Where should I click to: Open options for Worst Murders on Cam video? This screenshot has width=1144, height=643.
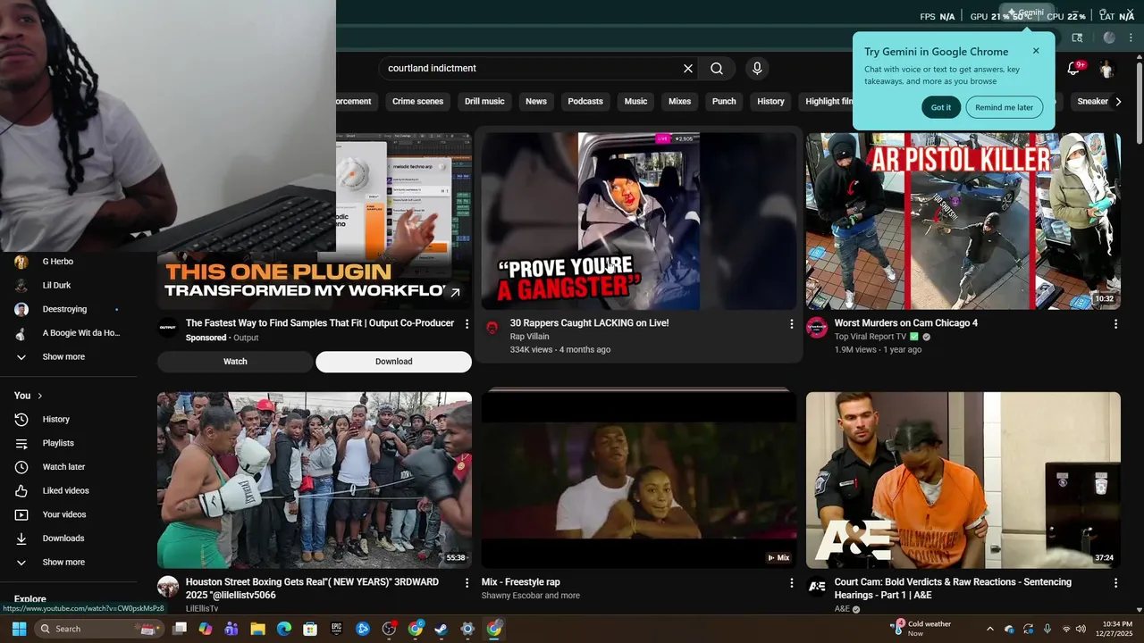click(x=1115, y=324)
